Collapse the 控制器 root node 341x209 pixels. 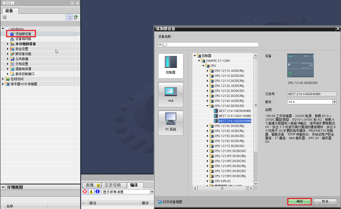click(195, 56)
